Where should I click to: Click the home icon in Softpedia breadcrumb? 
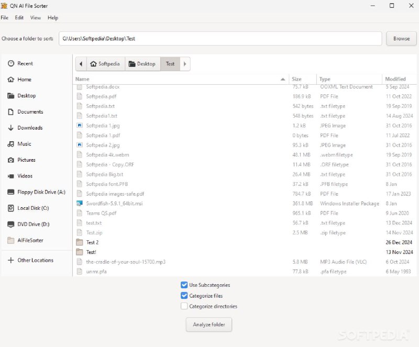click(93, 64)
